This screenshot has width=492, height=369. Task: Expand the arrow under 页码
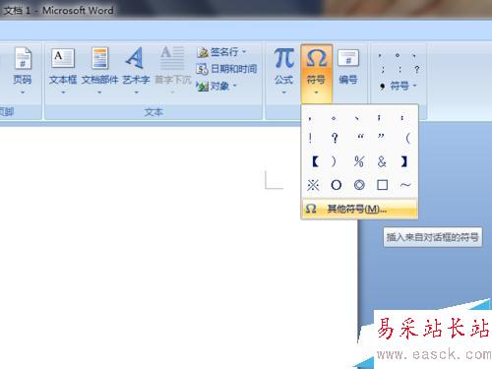point(23,92)
